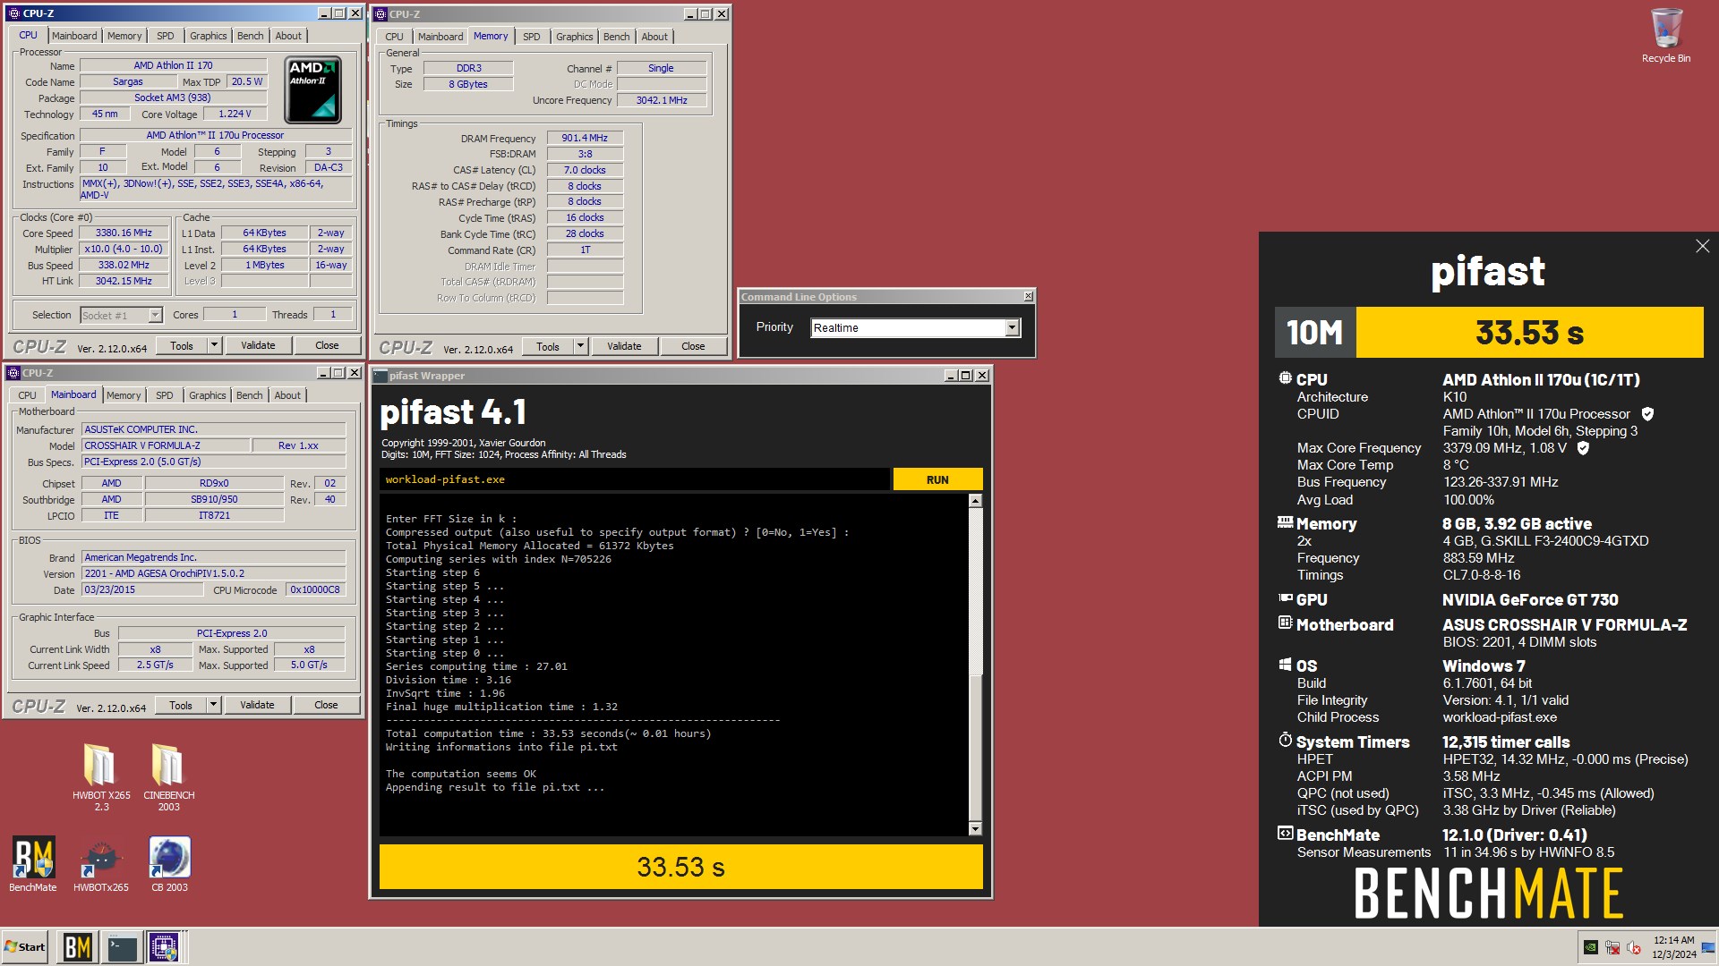The width and height of the screenshot is (1719, 966).
Task: Click the Memory section icon in BenchMate
Action: tap(1285, 522)
